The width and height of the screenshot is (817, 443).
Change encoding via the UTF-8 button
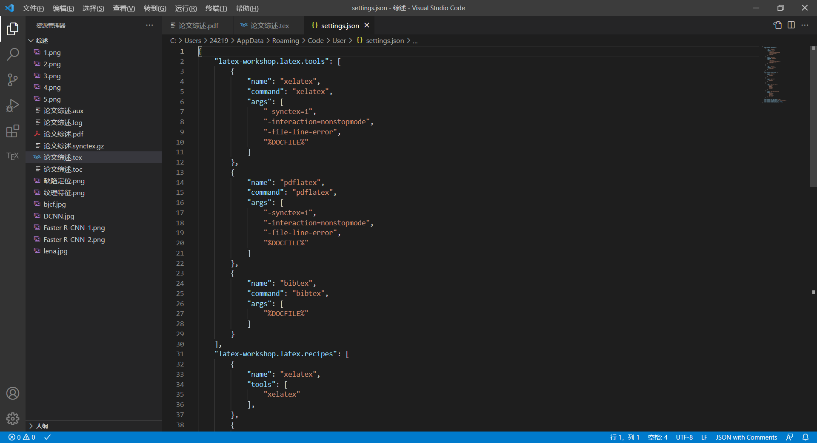pyautogui.click(x=684, y=437)
